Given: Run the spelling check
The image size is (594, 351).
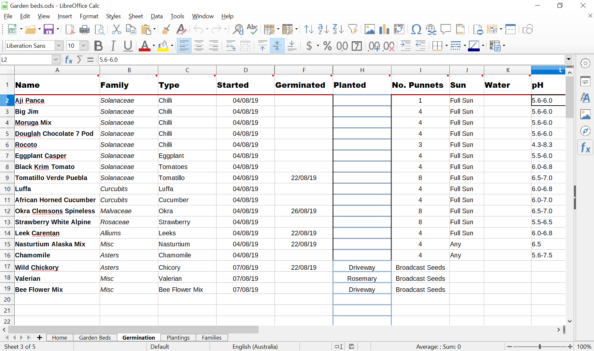Looking at the screenshot, I should 252,29.
